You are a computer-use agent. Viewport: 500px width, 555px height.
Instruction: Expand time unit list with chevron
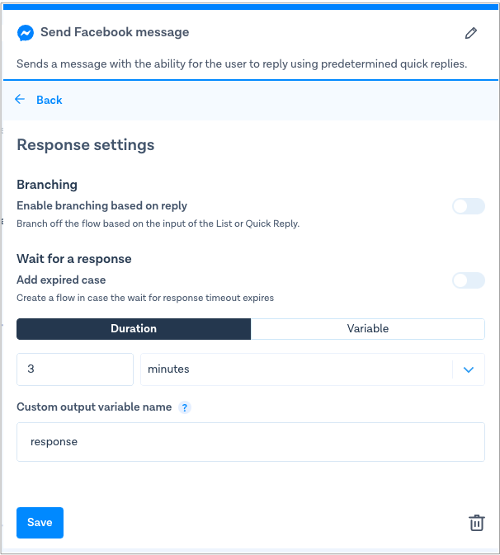469,369
